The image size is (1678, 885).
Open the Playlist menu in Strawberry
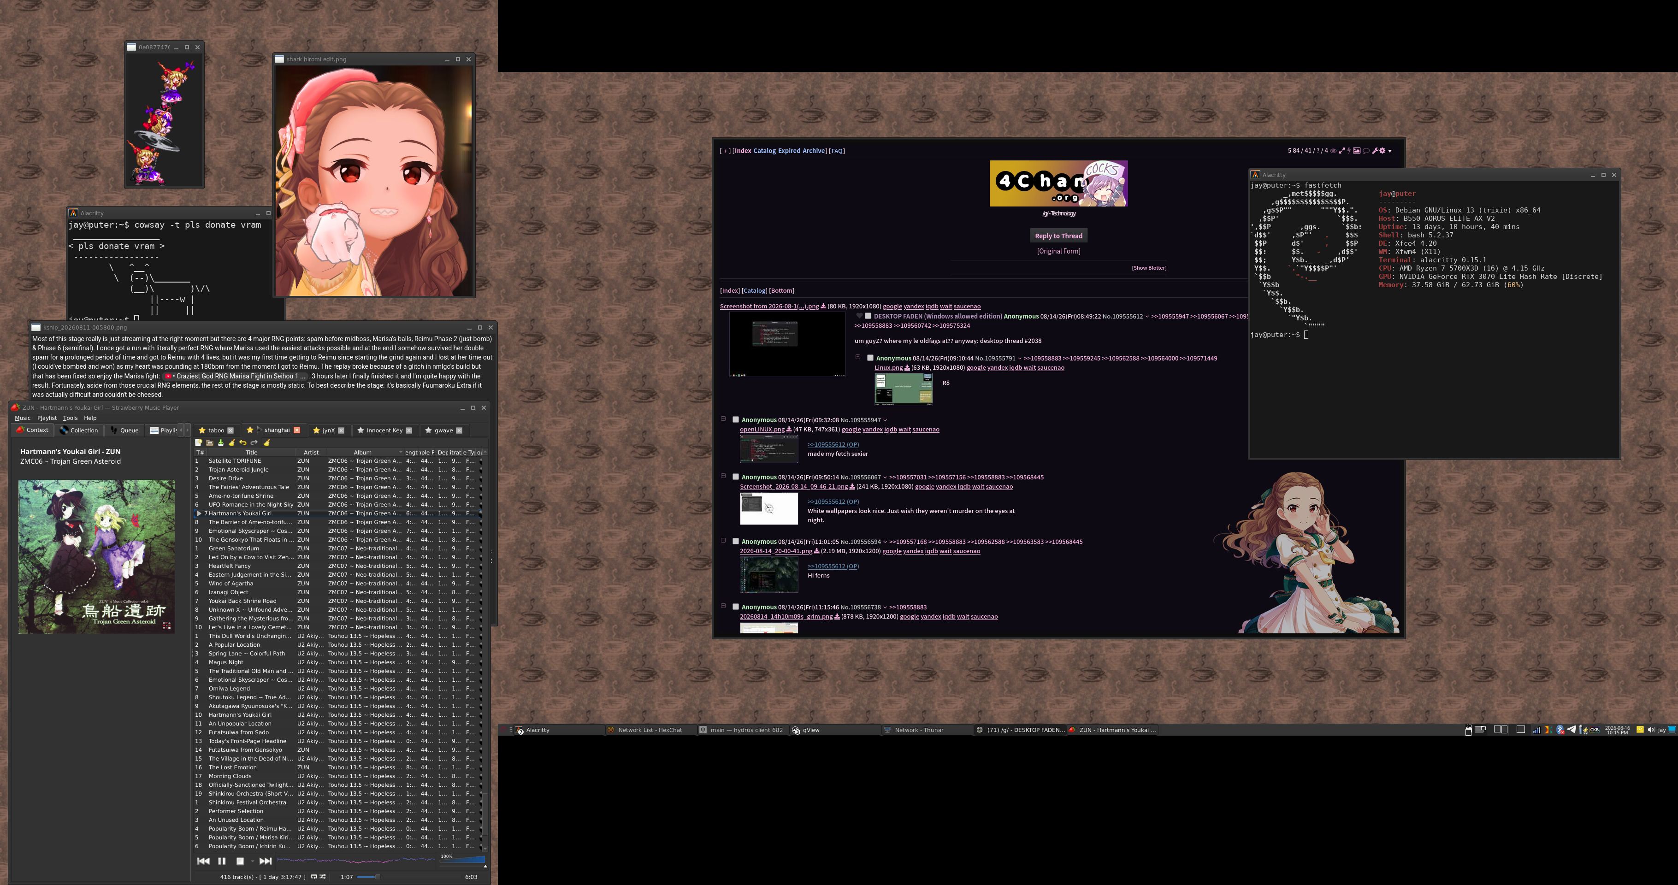point(47,418)
